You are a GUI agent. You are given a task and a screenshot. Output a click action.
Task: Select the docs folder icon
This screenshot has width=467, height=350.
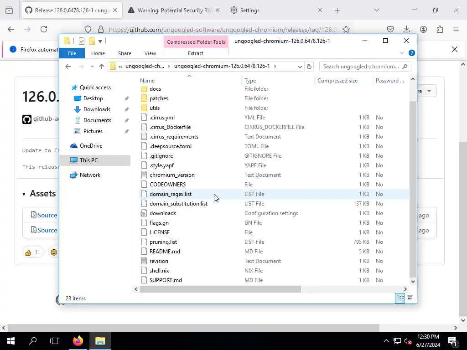click(x=144, y=89)
